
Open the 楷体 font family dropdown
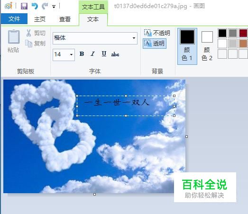[x=134, y=38]
